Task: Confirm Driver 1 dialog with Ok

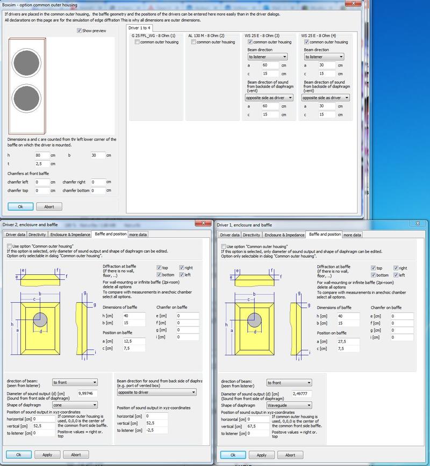Action: coord(233,455)
